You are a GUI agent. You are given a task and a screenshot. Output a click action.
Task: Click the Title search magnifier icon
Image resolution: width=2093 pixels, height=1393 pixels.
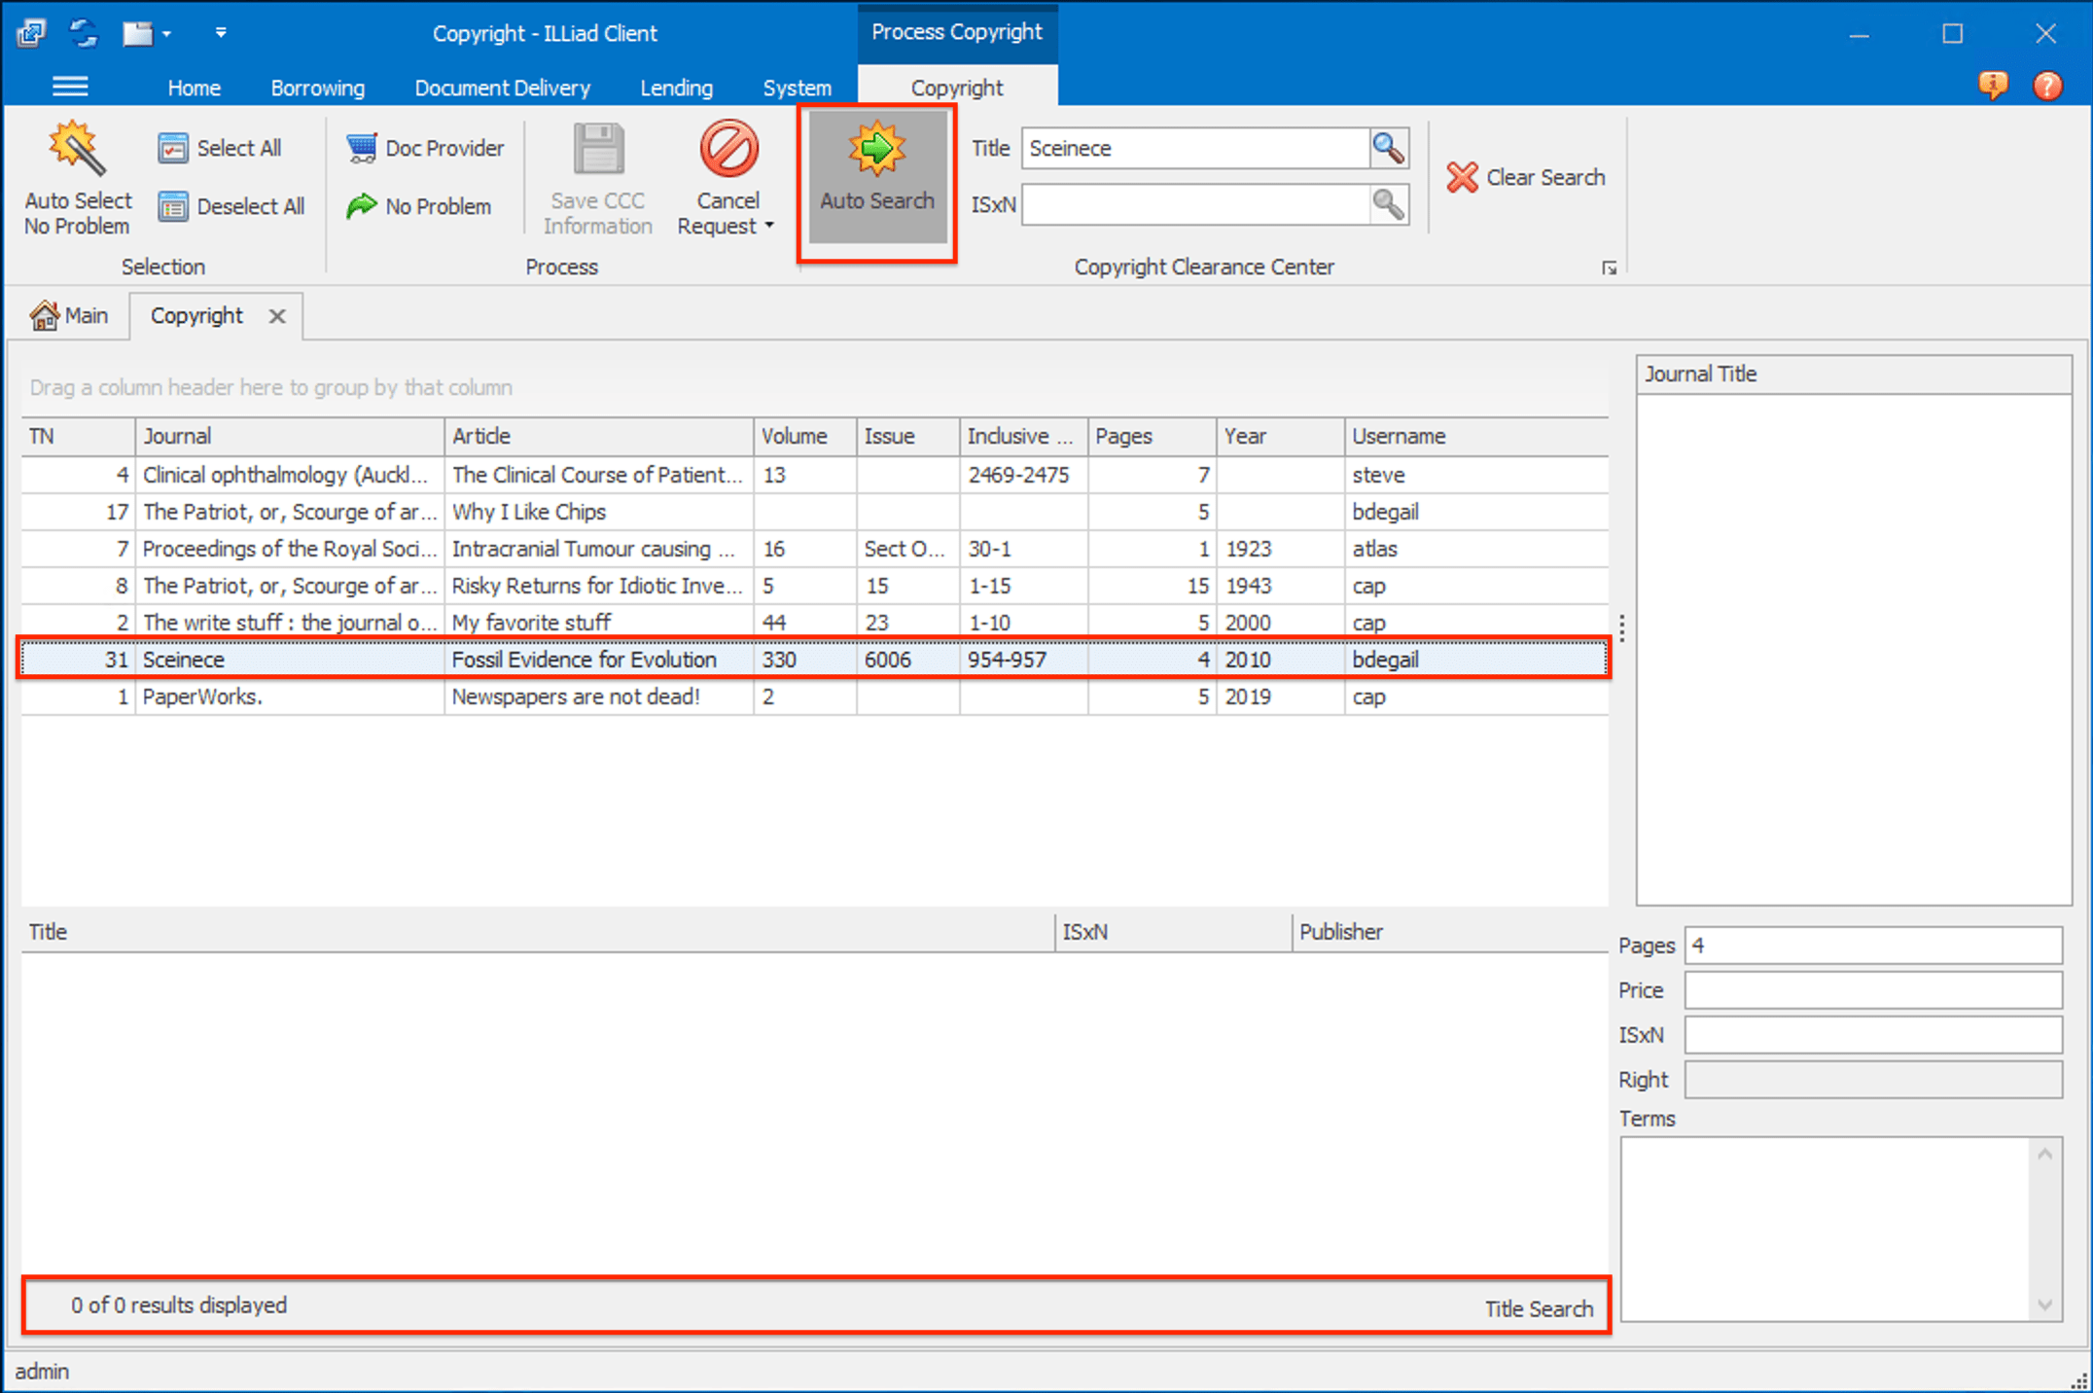point(1388,148)
